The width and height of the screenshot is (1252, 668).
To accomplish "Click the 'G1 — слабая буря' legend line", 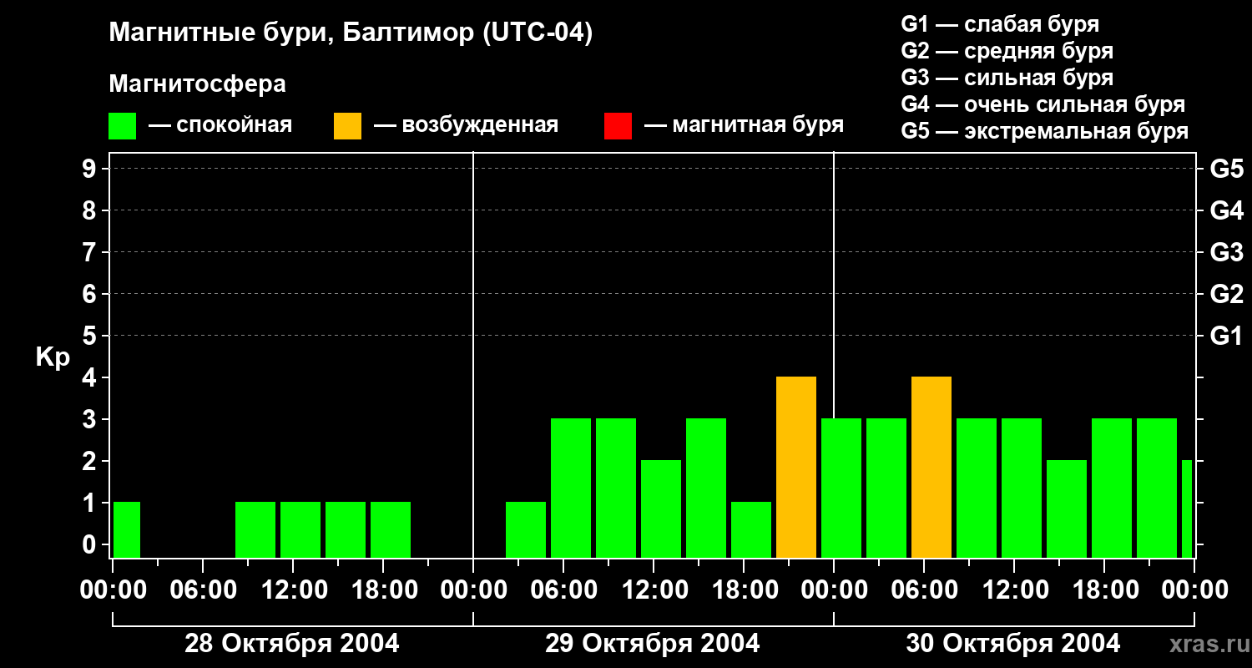I will 1000,24.
